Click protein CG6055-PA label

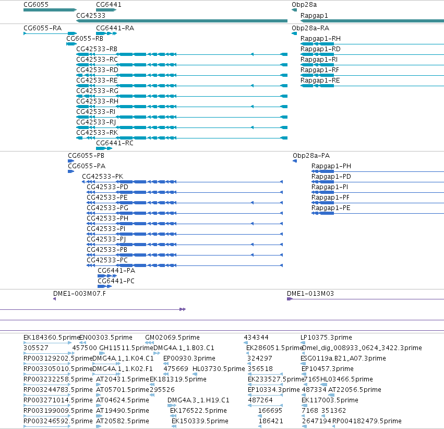(x=87, y=166)
